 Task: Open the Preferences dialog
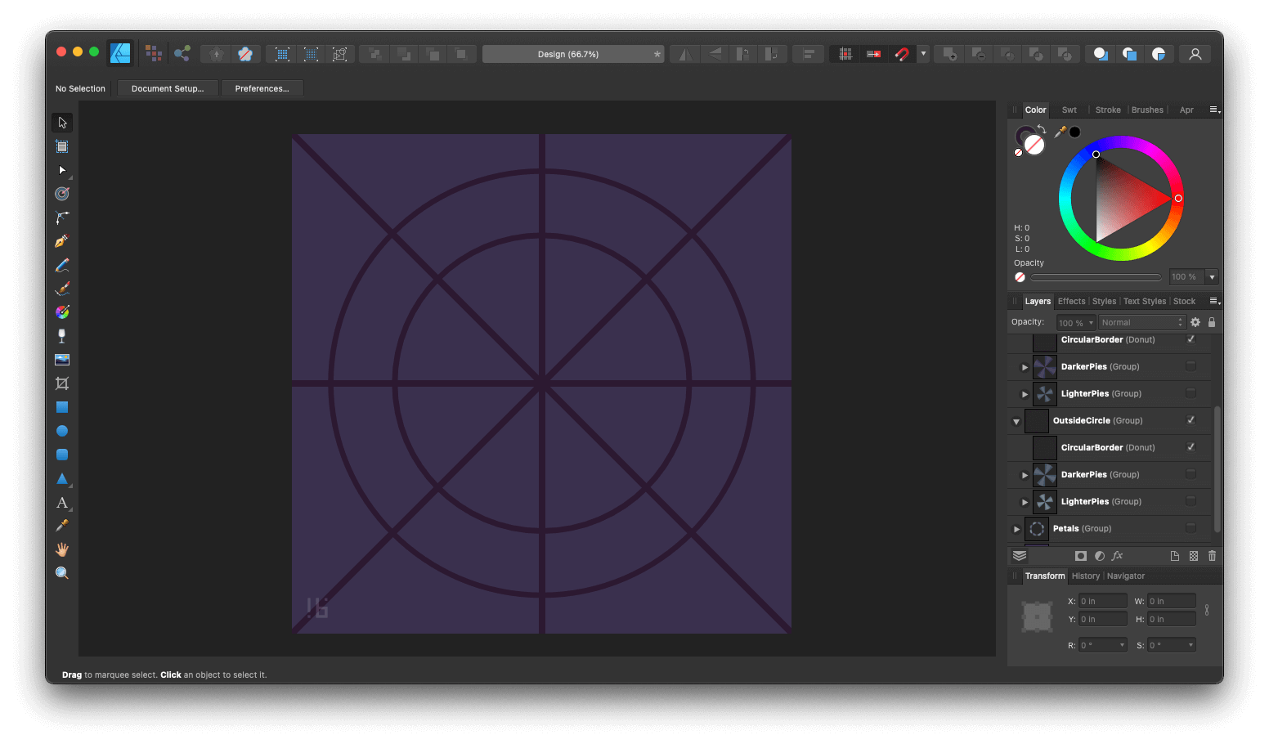point(262,87)
